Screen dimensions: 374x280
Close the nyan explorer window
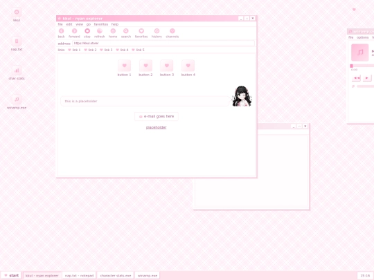coord(253,19)
